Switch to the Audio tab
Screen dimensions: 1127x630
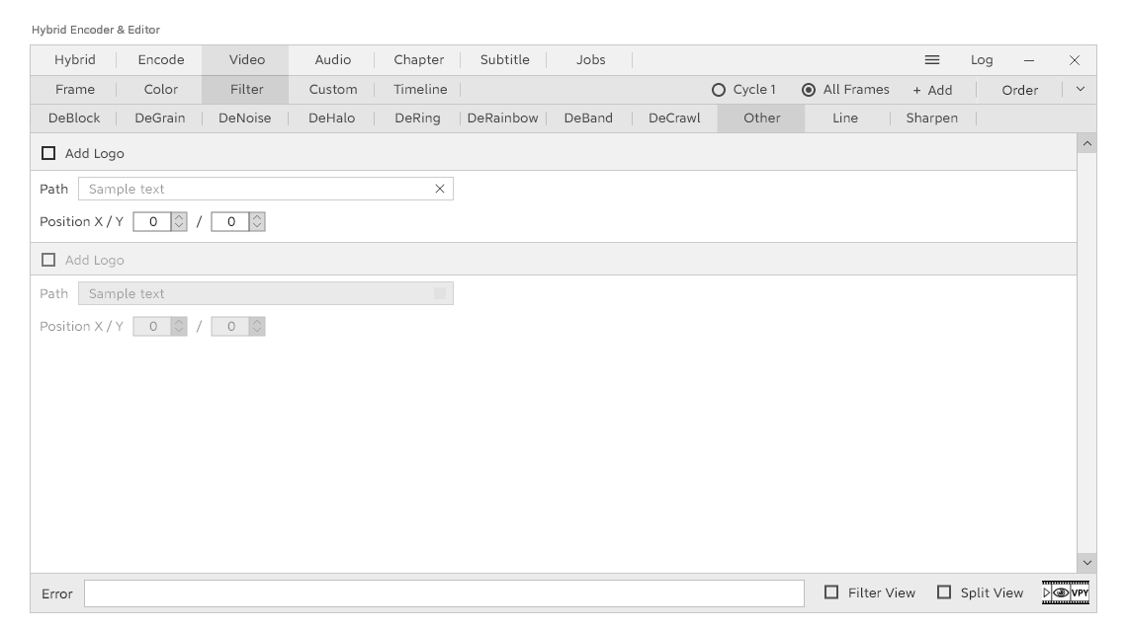pos(332,60)
